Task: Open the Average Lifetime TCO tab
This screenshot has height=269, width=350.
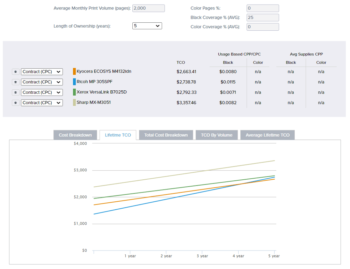Action: pyautogui.click(x=268, y=135)
